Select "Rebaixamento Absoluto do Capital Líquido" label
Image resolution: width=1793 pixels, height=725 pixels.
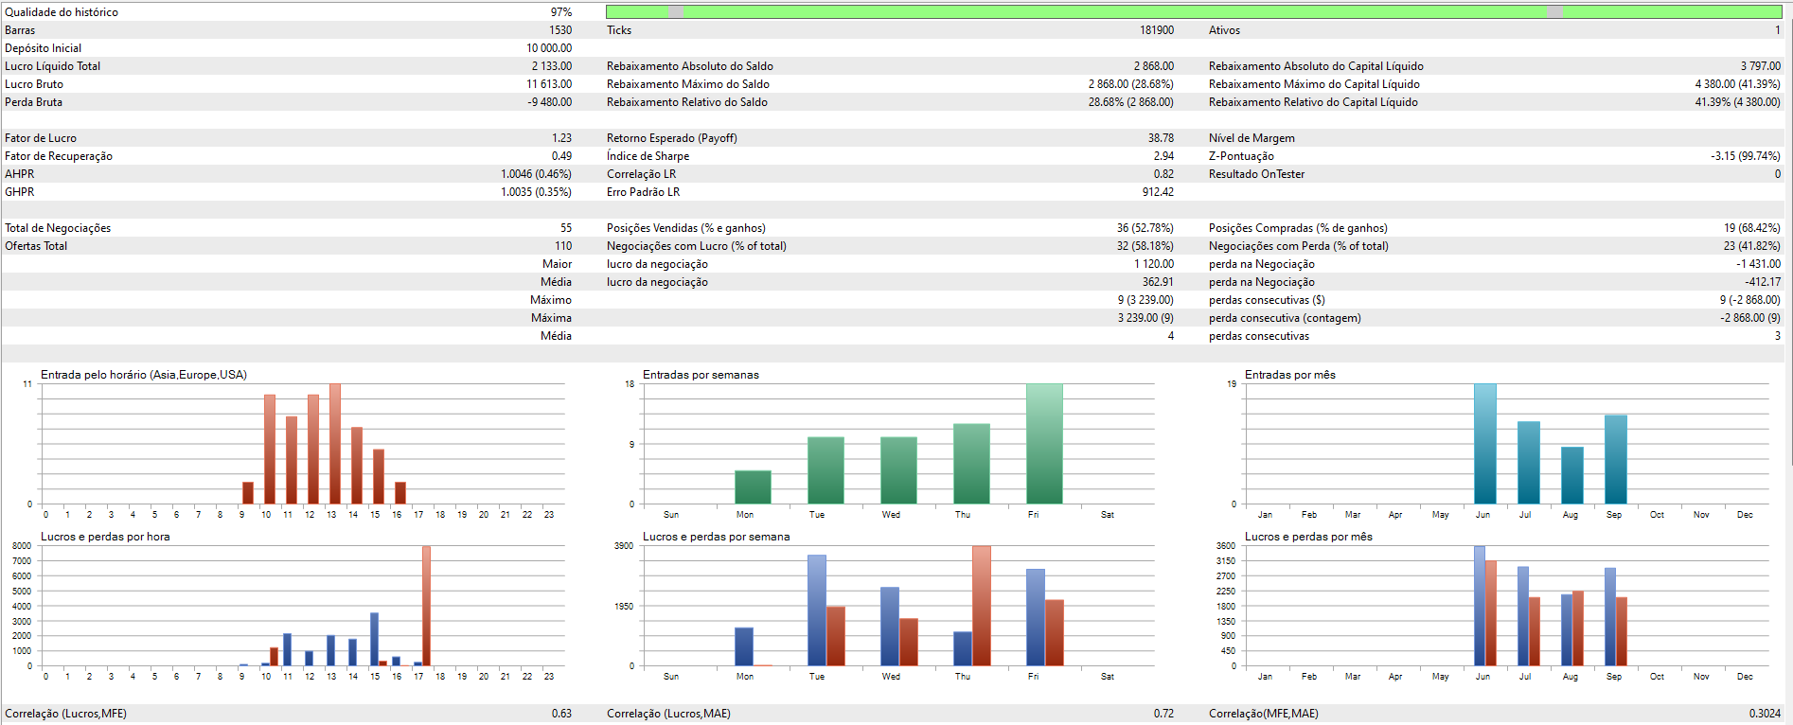coord(1316,66)
